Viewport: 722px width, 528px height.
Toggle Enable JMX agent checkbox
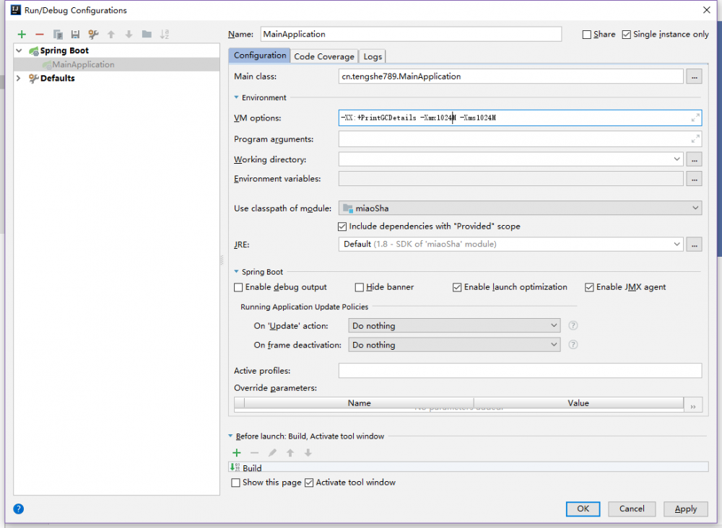click(589, 287)
